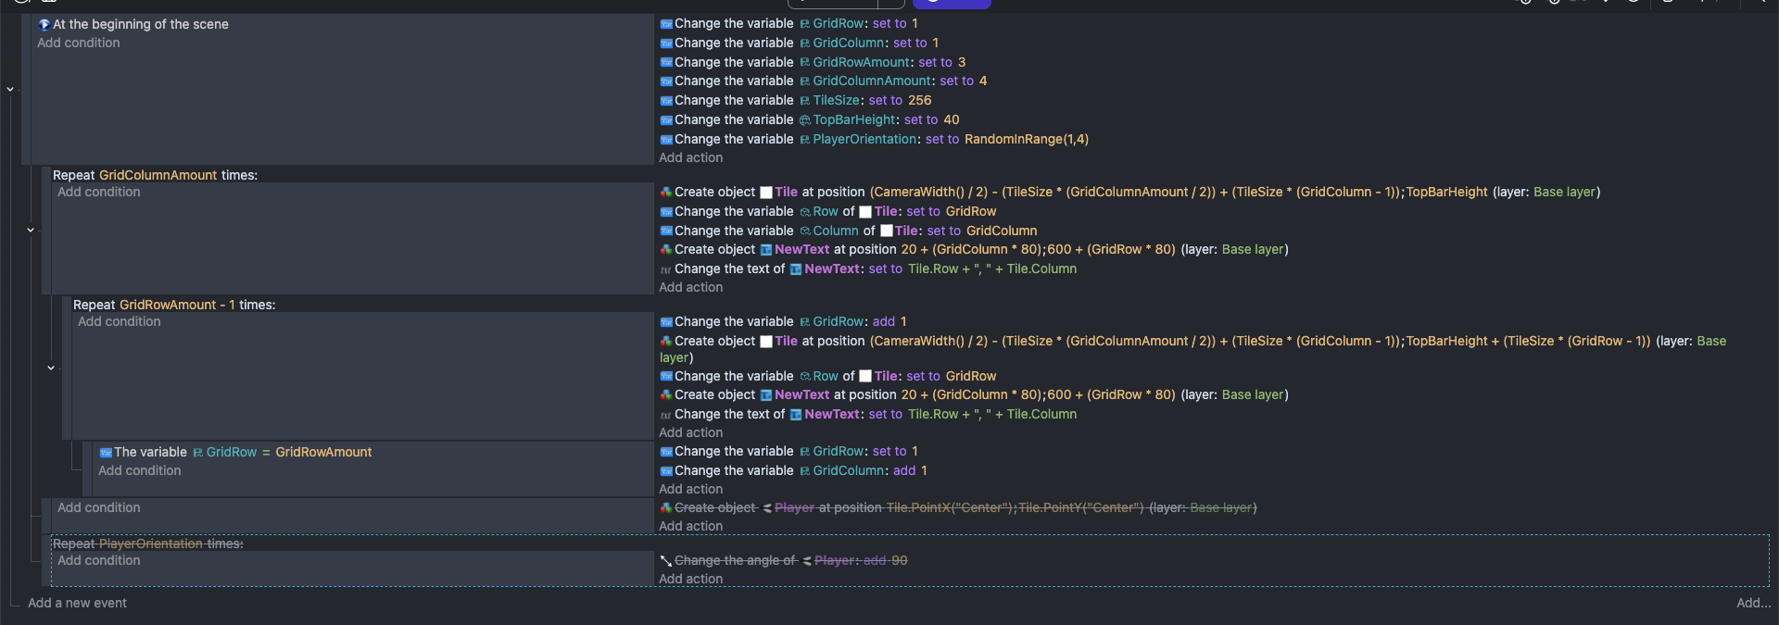The height and width of the screenshot is (625, 1779).
Task: Click 'GridRowAmount' value in the variable condition
Action: tap(323, 453)
